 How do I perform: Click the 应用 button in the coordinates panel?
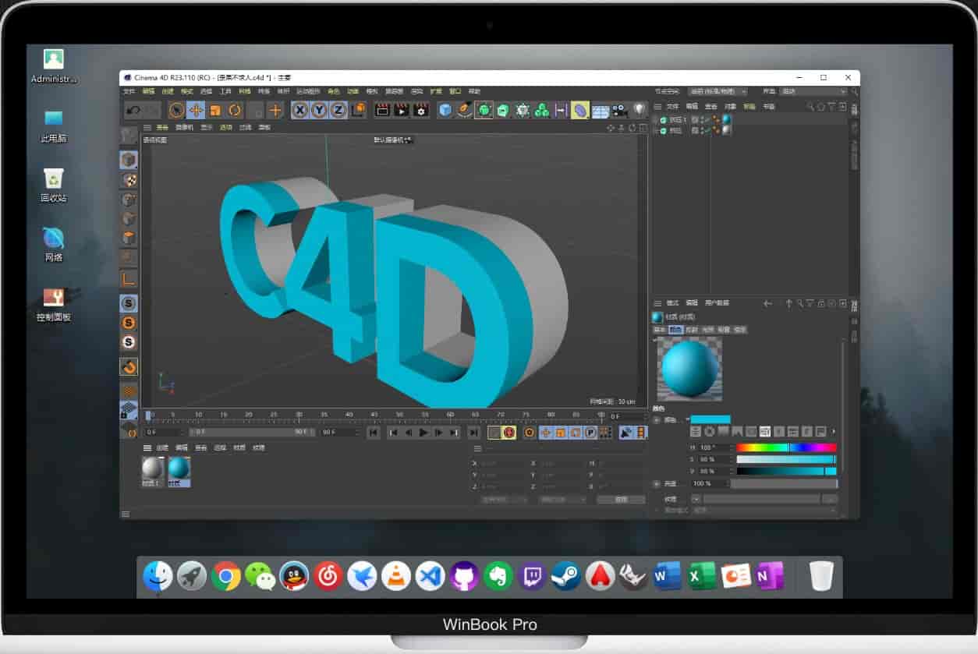620,498
